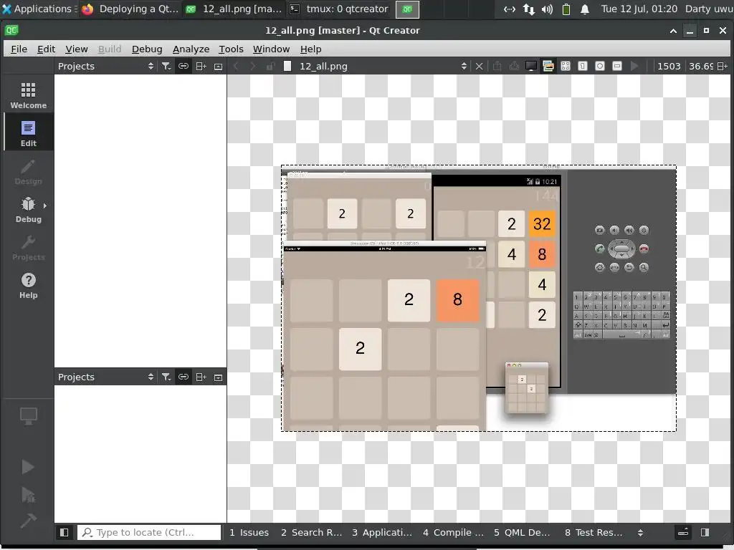734x550 pixels.
Task: Open the output panes selector arrows
Action: pos(640,533)
